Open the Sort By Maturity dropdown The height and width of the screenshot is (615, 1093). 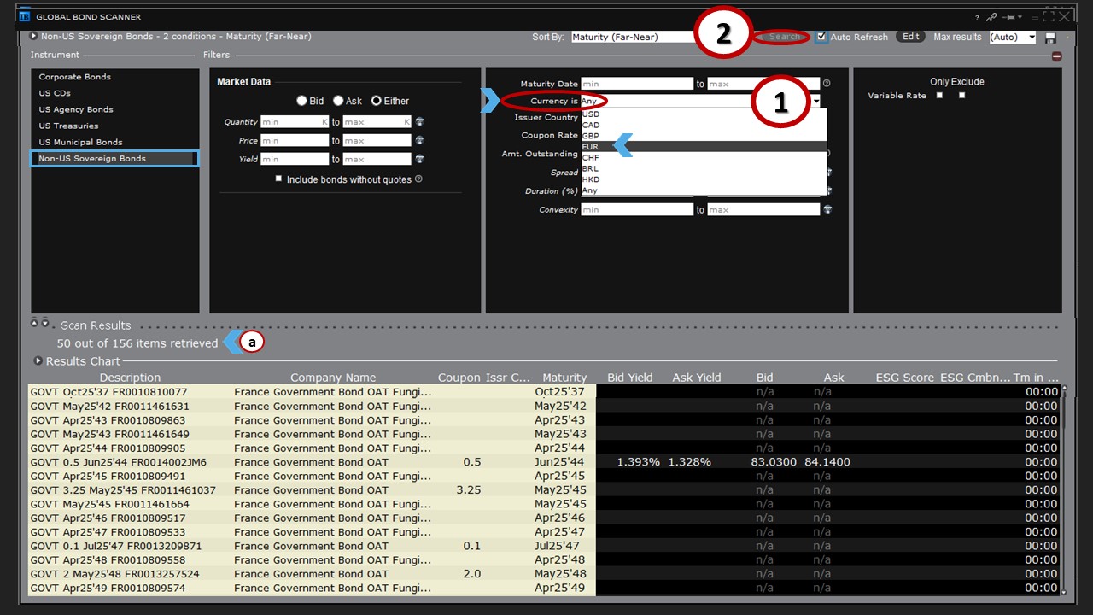click(632, 38)
